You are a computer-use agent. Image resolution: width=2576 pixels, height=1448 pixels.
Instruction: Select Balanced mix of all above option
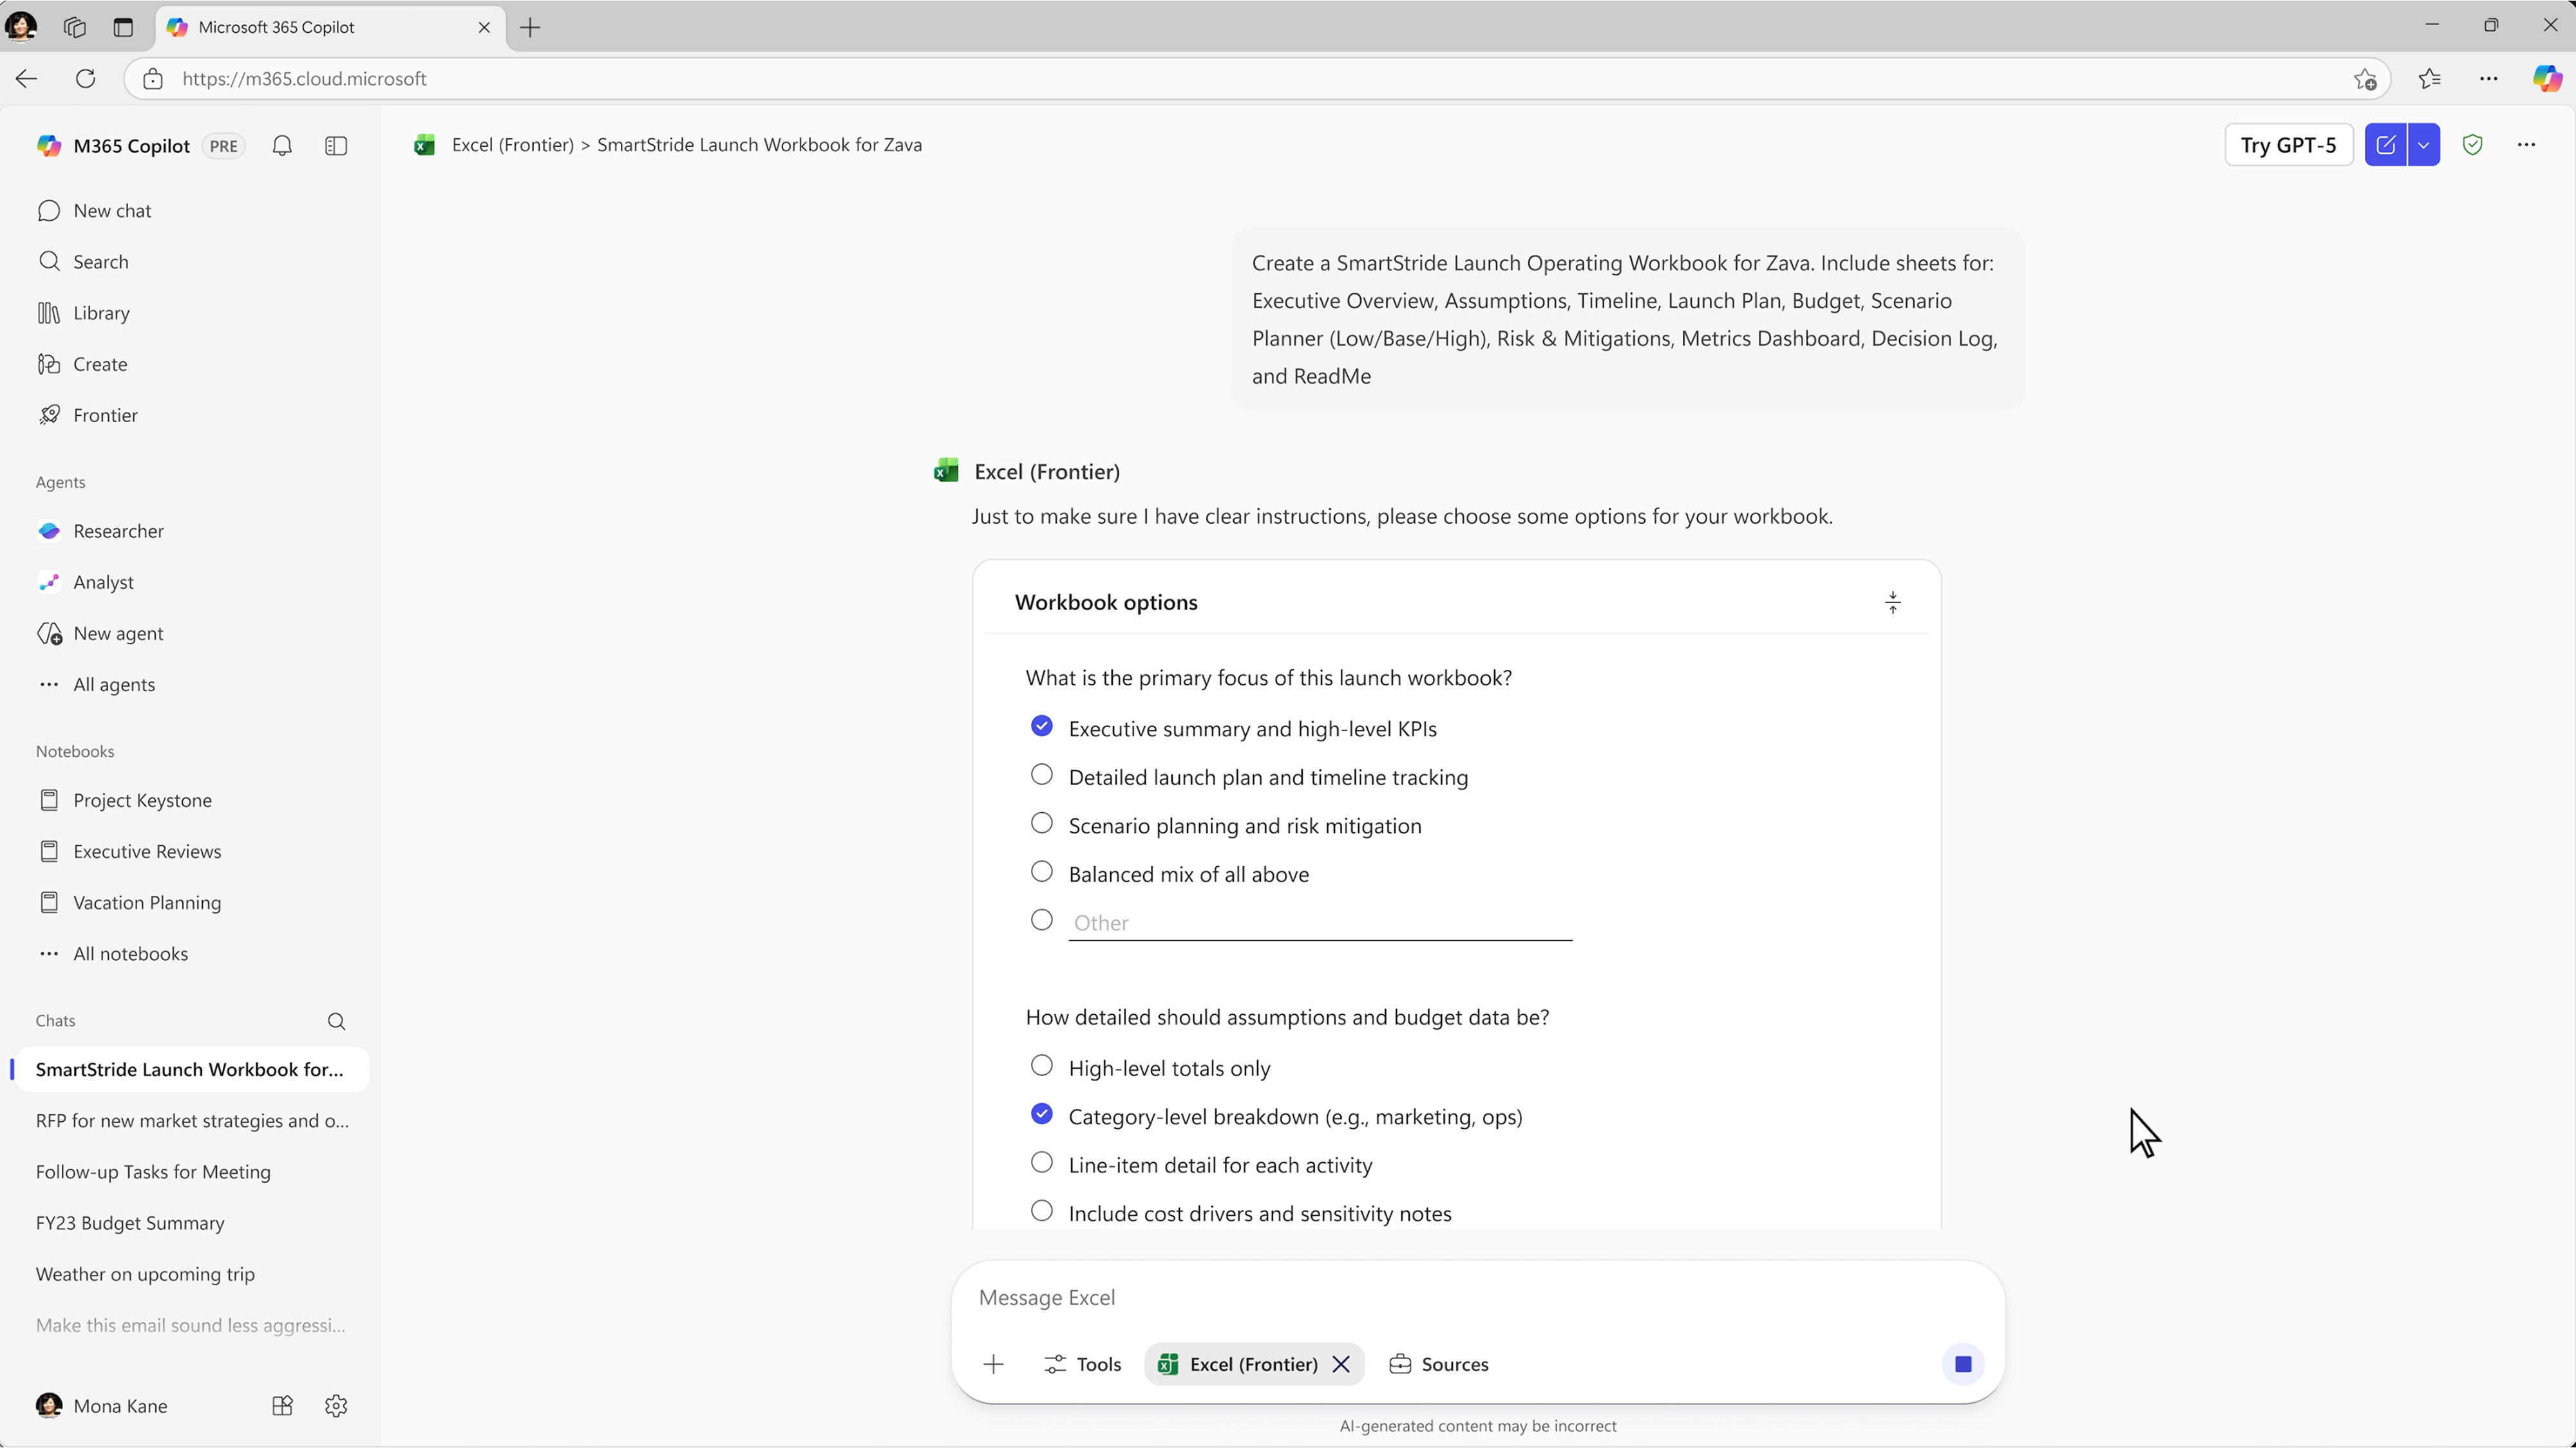1042,873
